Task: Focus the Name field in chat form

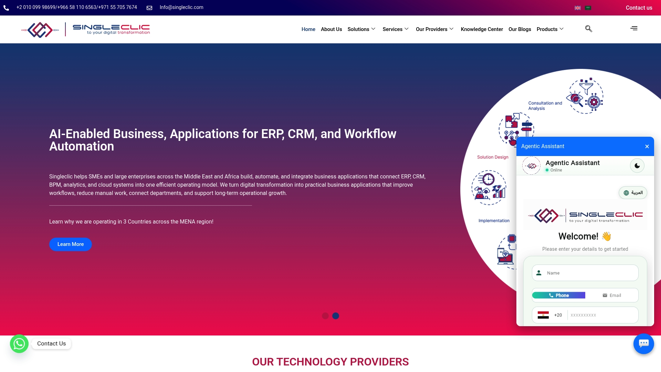Action: click(585, 273)
